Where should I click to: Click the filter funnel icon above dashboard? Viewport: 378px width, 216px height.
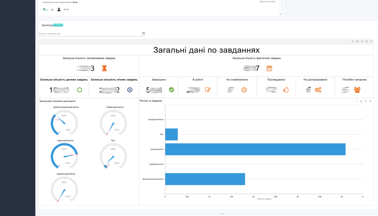(x=362, y=41)
